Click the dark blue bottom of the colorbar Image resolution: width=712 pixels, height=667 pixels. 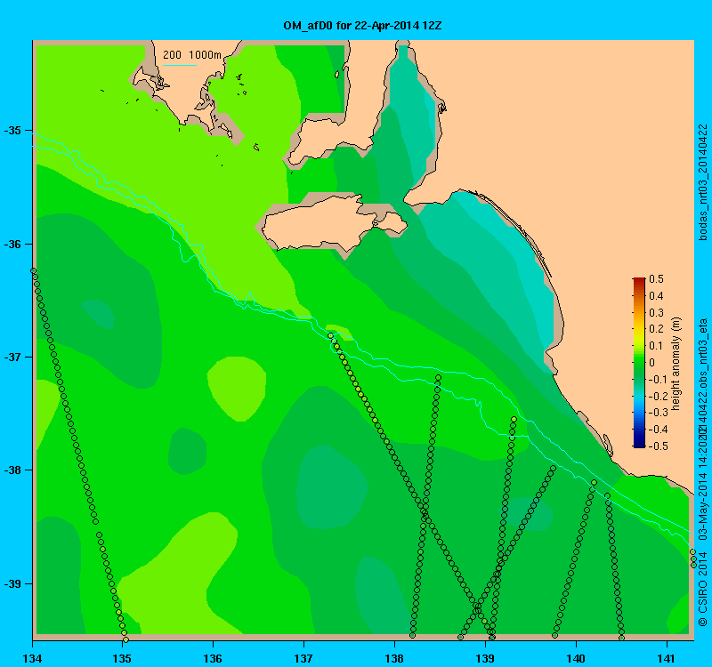pos(639,443)
